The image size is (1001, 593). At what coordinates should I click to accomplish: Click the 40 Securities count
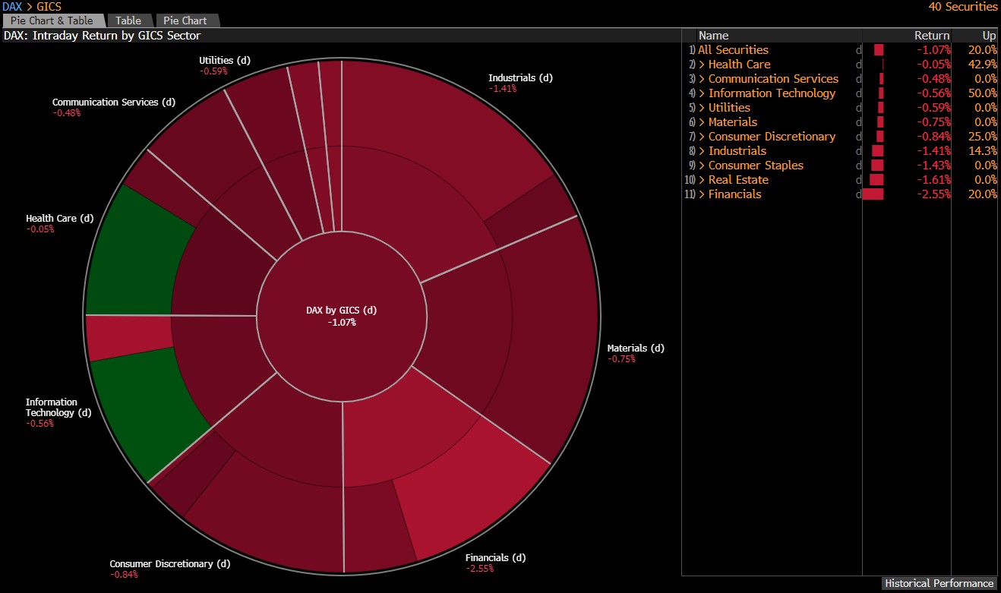[963, 6]
